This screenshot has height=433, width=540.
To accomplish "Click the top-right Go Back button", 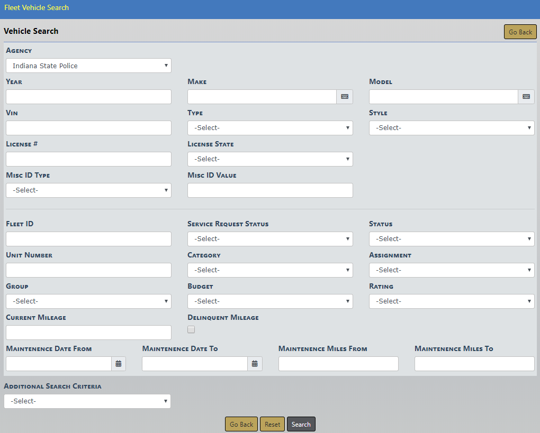I will click(x=520, y=32).
